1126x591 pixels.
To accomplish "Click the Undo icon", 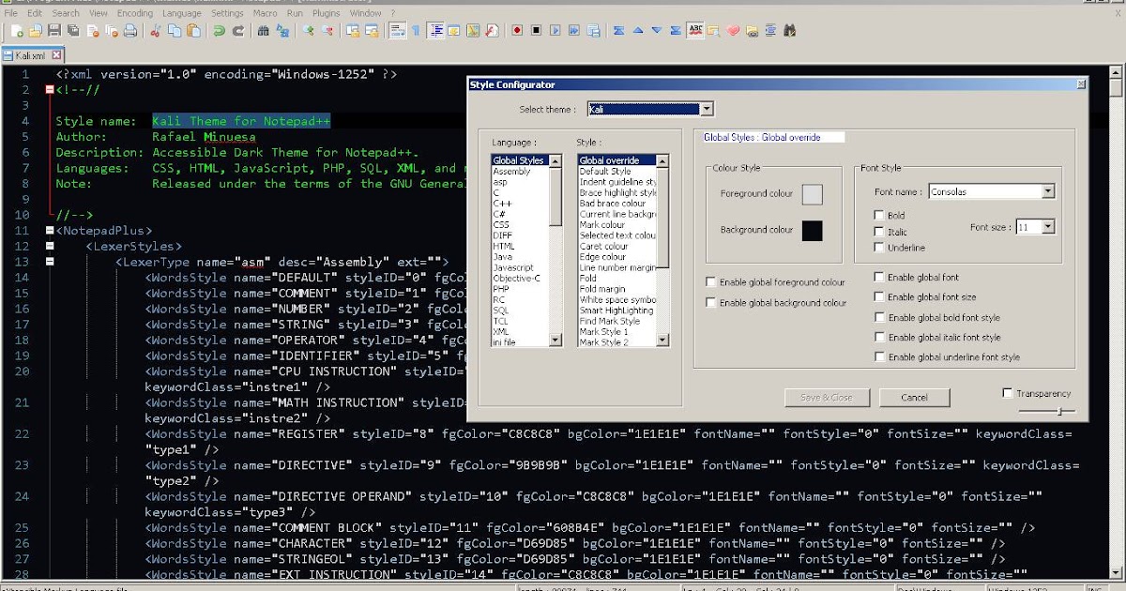I will [220, 29].
